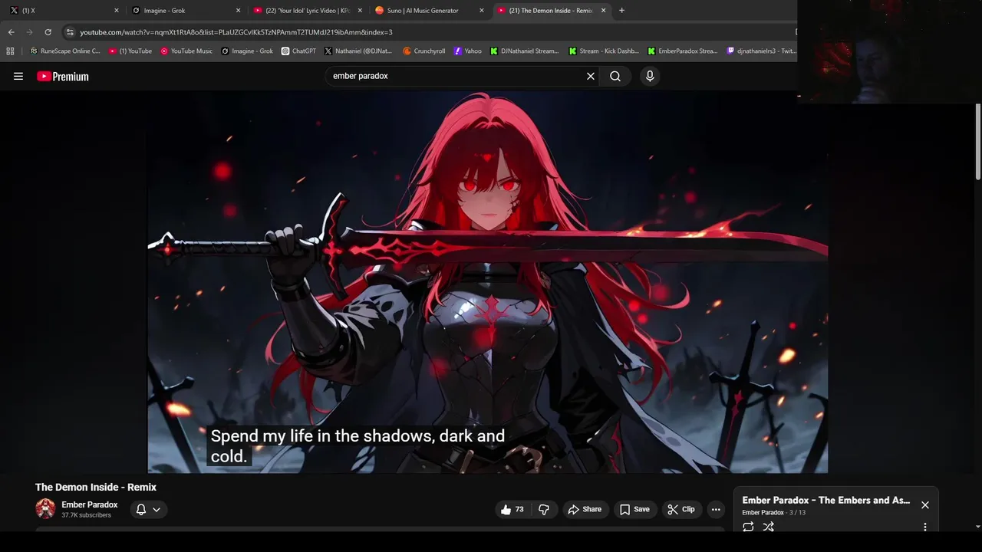Viewport: 982px width, 552px height.
Task: Focus the YouTube URL address bar
Action: click(x=430, y=32)
